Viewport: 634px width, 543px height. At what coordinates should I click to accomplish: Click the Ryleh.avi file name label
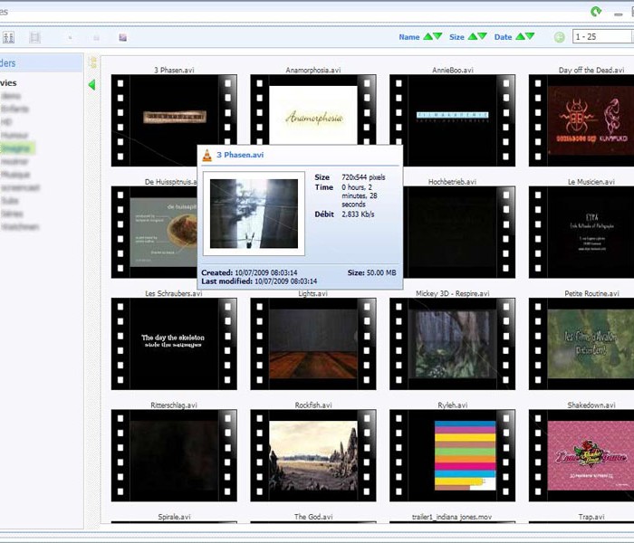tap(453, 405)
